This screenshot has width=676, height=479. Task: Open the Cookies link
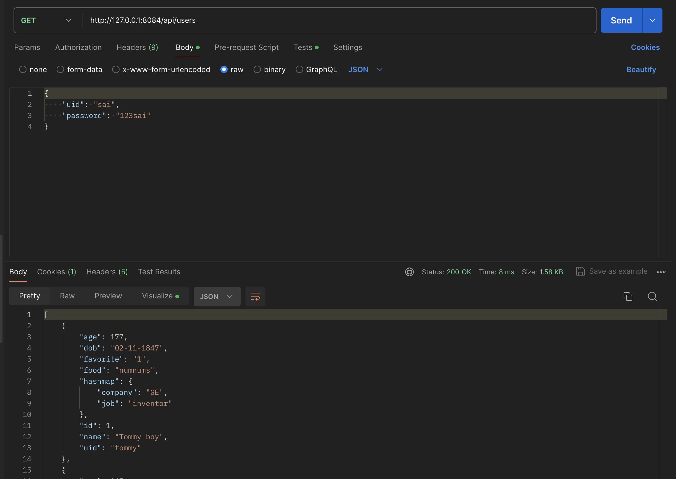coord(645,47)
